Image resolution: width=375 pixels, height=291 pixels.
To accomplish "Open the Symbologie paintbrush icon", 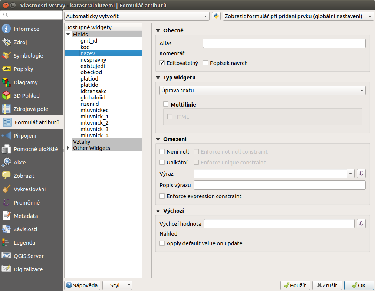I will (x=6, y=56).
